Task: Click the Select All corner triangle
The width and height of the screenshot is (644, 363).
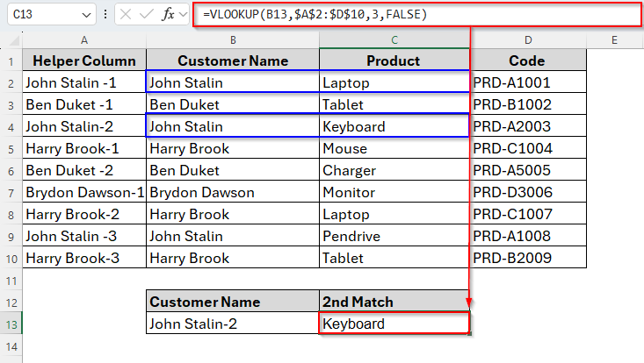Action: click(12, 40)
